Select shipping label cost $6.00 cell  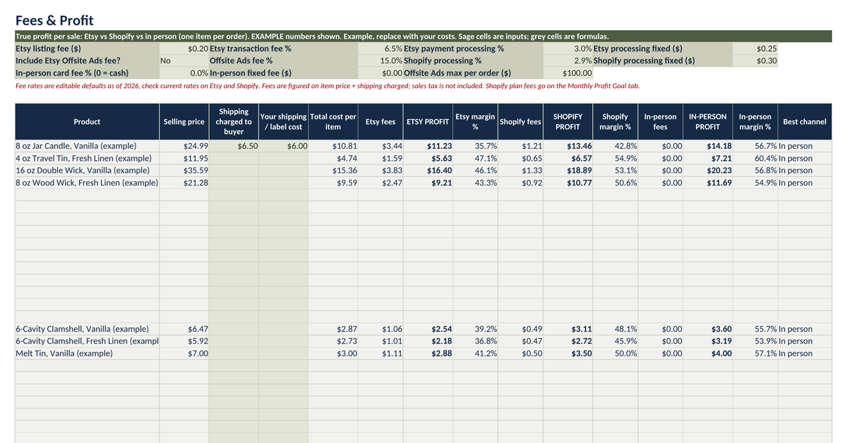pyautogui.click(x=284, y=146)
